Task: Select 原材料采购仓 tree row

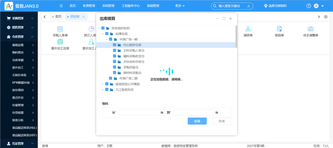Action: point(166,73)
